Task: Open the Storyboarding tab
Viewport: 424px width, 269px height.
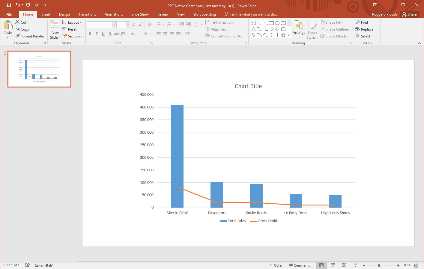Action: pyautogui.click(x=205, y=14)
